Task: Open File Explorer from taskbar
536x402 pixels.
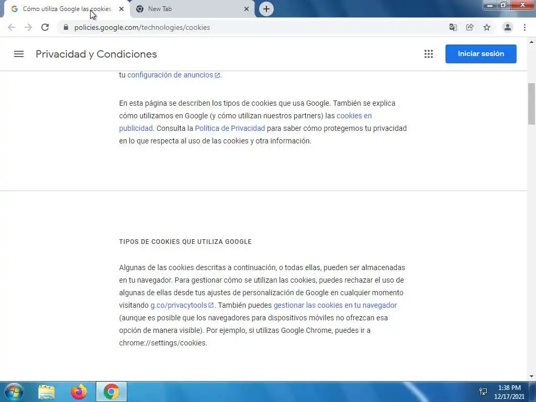Action: [47, 392]
